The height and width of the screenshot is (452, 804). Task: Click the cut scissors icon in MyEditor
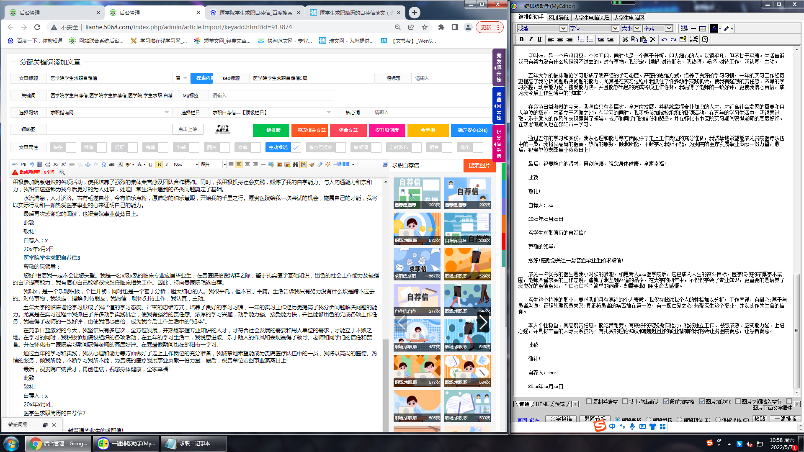[625, 39]
